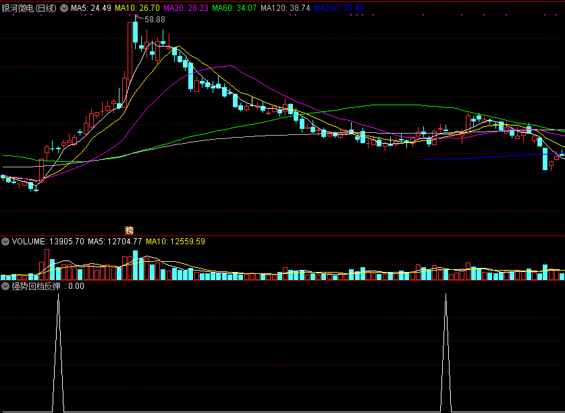Click the 强势回档反弹 indicator name
The width and height of the screenshot is (565, 413).
coord(36,287)
